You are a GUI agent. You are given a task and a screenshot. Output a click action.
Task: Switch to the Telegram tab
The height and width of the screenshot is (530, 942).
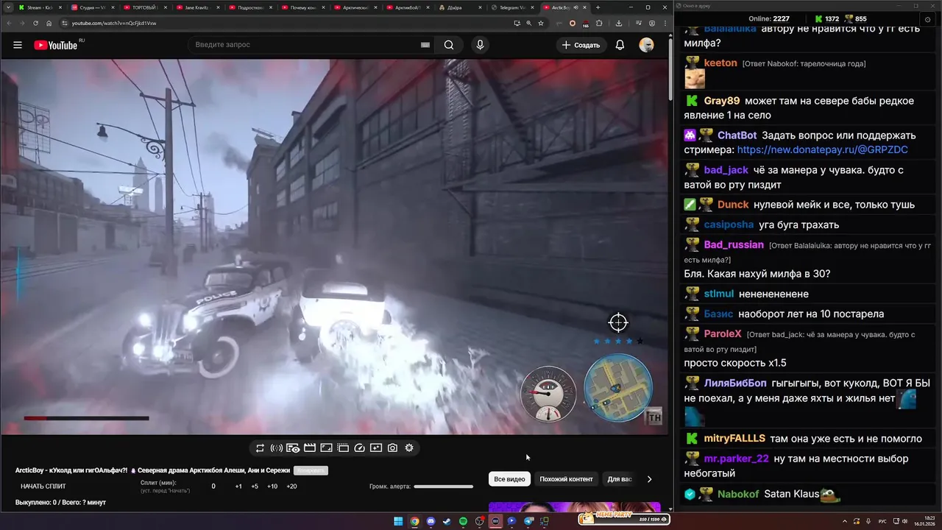512,7
